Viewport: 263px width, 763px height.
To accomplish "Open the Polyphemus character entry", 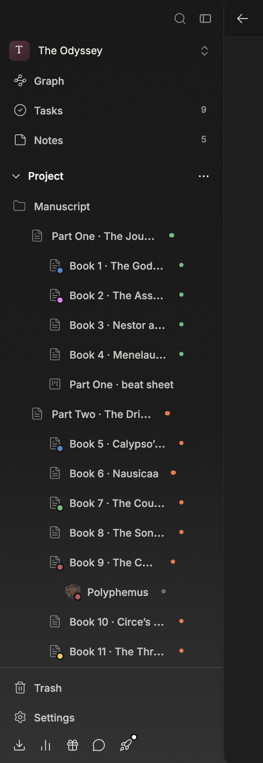I will 118,592.
